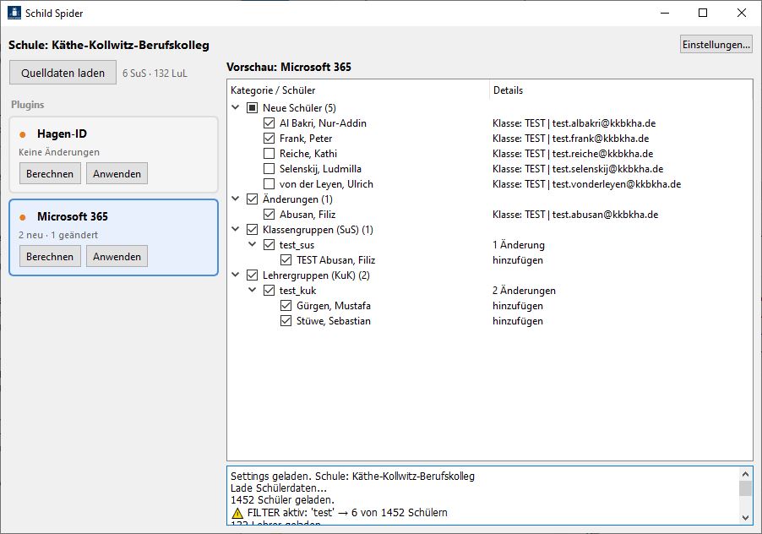762x534 pixels.
Task: Toggle the Klassengruppen (SuS) checkbox
Action: pyautogui.click(x=253, y=229)
